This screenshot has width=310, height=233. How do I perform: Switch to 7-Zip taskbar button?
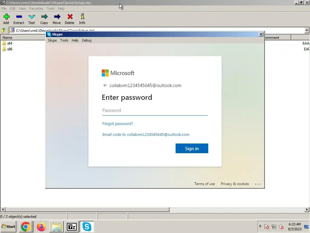[71, 227]
